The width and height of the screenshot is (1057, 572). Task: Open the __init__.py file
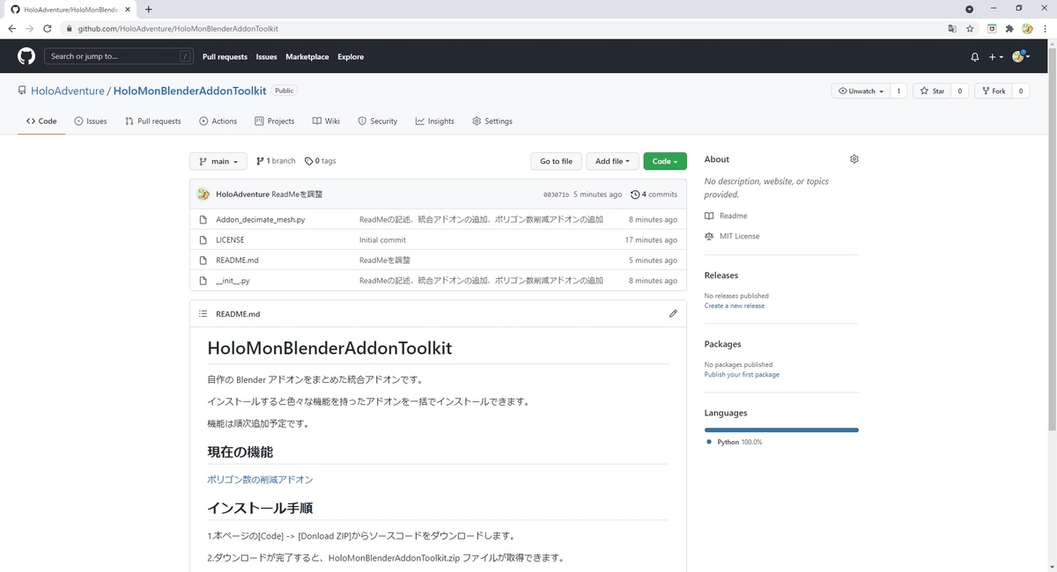[x=233, y=281]
